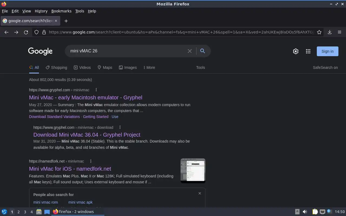Switch to virtual desktop 4

pyautogui.click(x=31, y=212)
